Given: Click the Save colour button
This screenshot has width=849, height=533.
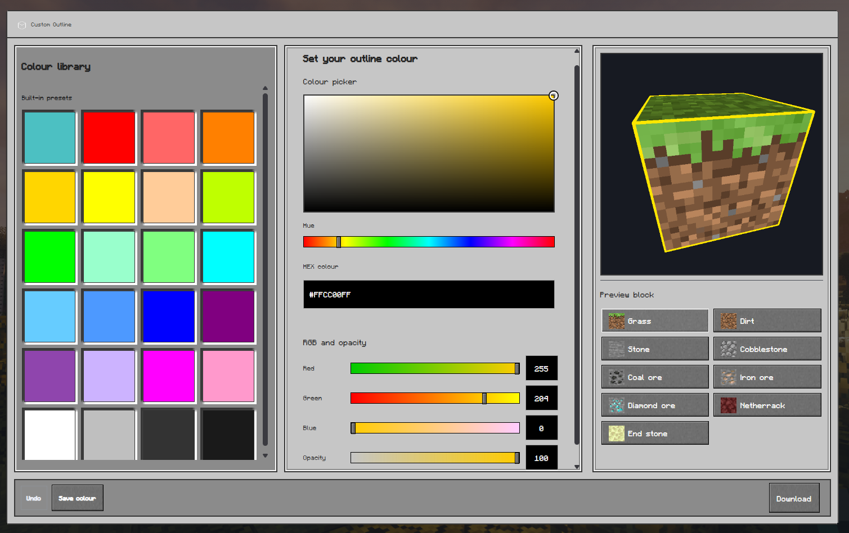Looking at the screenshot, I should [78, 498].
